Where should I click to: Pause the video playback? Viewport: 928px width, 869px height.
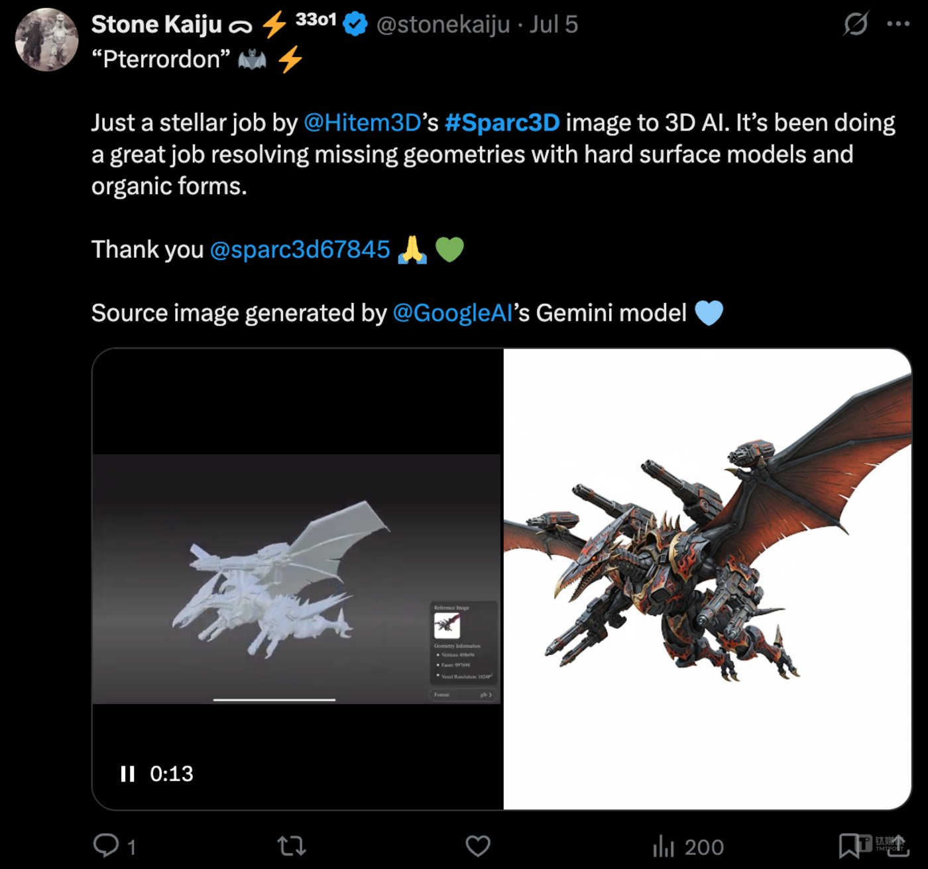[x=127, y=774]
